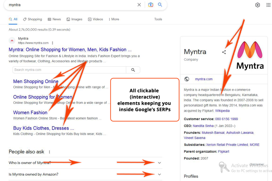Click the share icon in Myntra's knowledge panel

tap(224, 52)
